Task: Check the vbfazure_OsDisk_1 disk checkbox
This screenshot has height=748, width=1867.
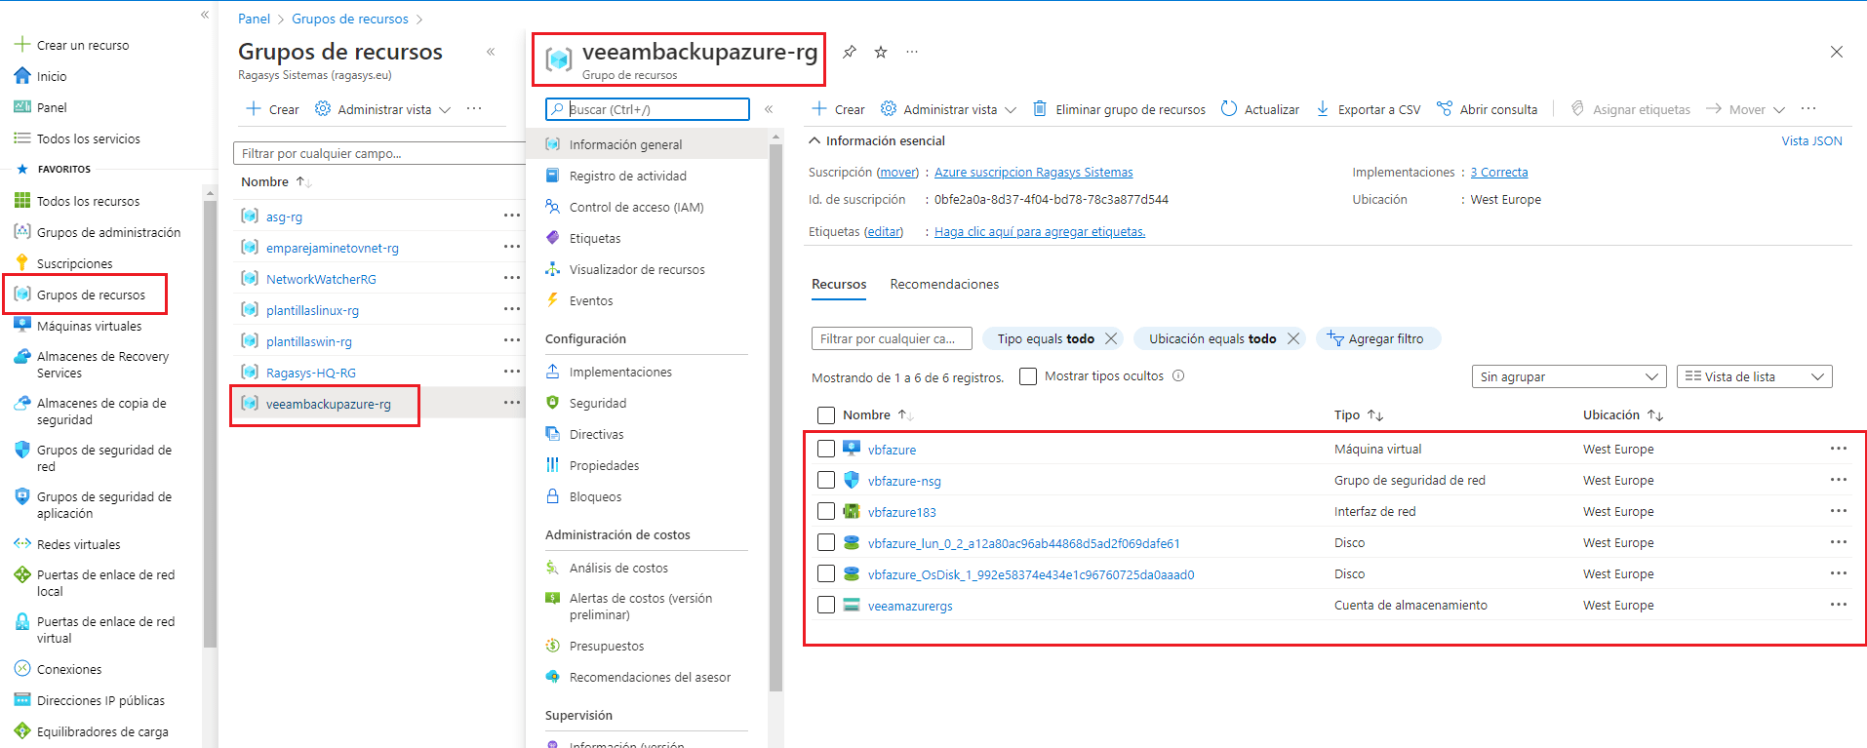Action: click(x=826, y=573)
